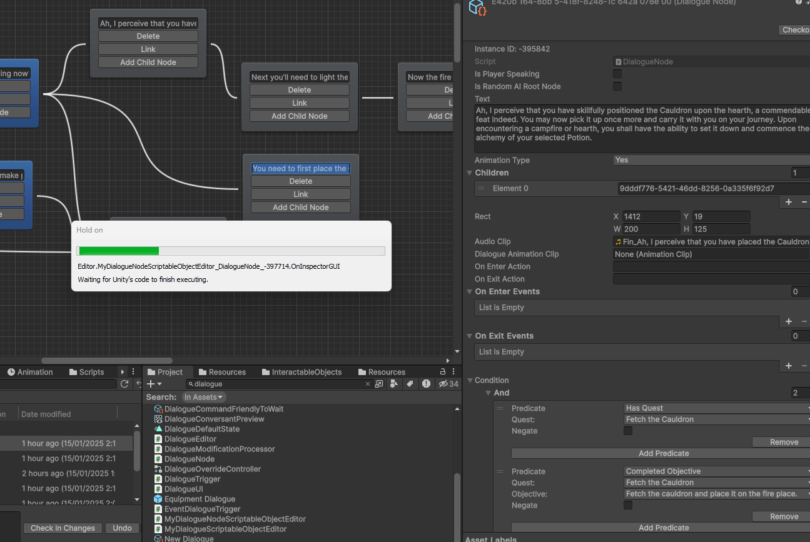Click the Project panel lock icon
Image resolution: width=810 pixels, height=542 pixels.
pyautogui.click(x=442, y=371)
